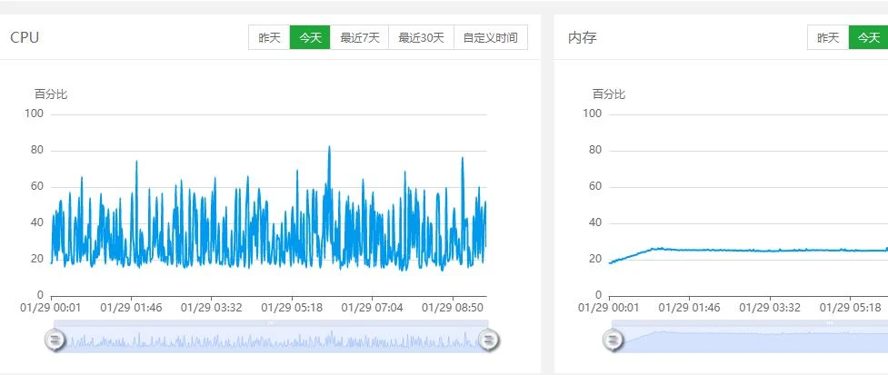Click the 内存 chart mini overview strip
Image resolution: width=888 pixels, height=375 pixels.
click(x=750, y=337)
